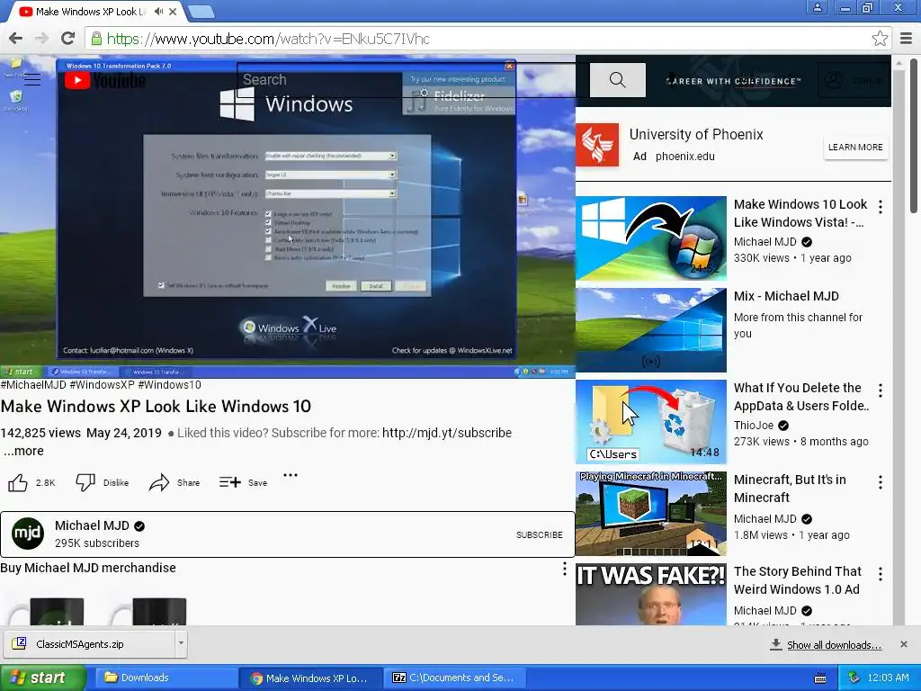Image resolution: width=921 pixels, height=691 pixels.
Task: Open ClassicMSAgents.zip downloaded file
Action: coord(90,644)
